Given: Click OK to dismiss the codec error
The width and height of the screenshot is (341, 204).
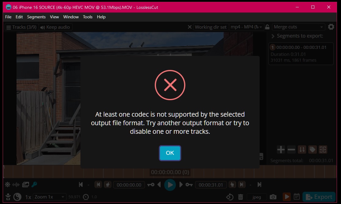Looking at the screenshot, I should click(x=170, y=153).
